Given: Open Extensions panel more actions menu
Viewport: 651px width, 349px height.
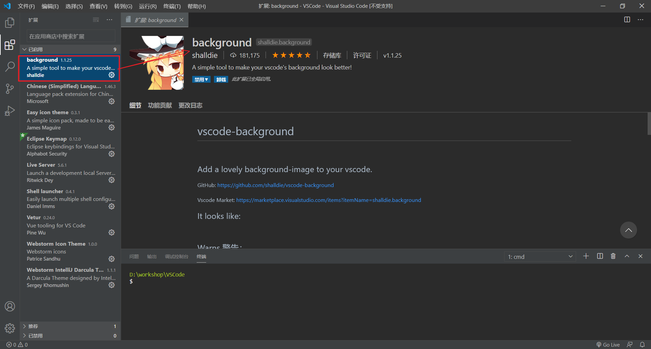Looking at the screenshot, I should click(x=110, y=20).
